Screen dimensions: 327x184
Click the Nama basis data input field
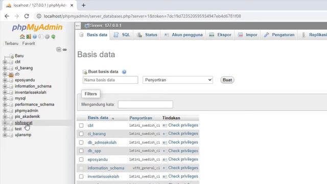110,80
